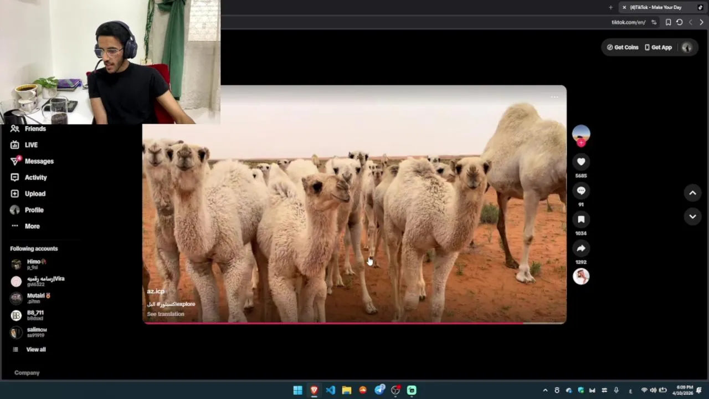The width and height of the screenshot is (709, 399).
Task: Open the green app taskbar icon
Action: tap(412, 390)
